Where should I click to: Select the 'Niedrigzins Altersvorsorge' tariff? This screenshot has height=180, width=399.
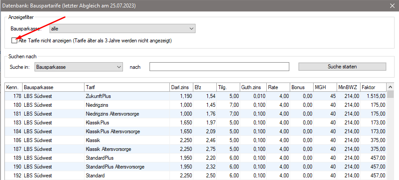click(x=113, y=114)
